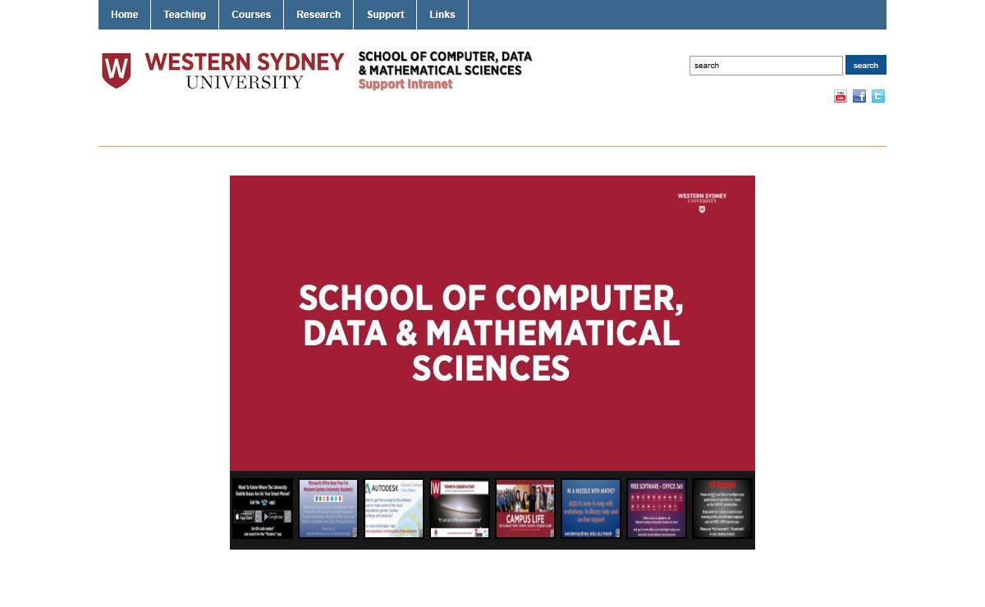
Task: Click School of Computer, Data header text
Action: click(445, 63)
